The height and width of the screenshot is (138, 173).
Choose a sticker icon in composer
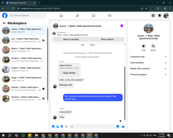coord(62,126)
